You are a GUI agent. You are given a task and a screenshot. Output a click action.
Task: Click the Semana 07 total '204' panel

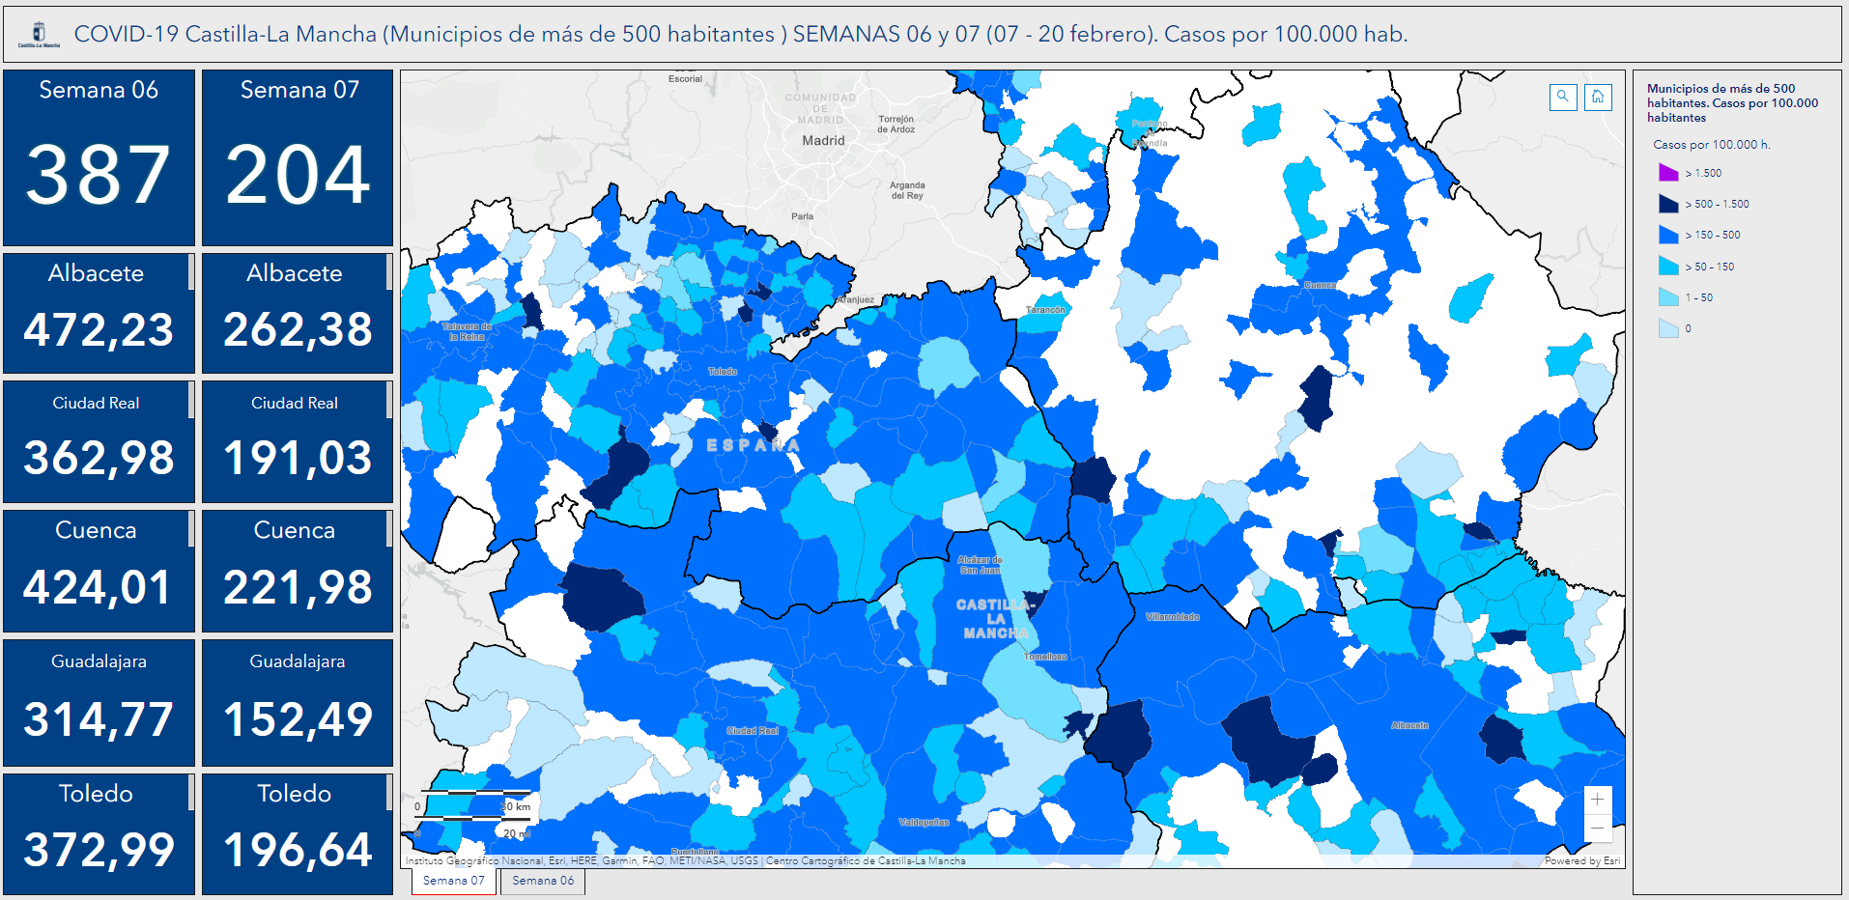coord(297,155)
